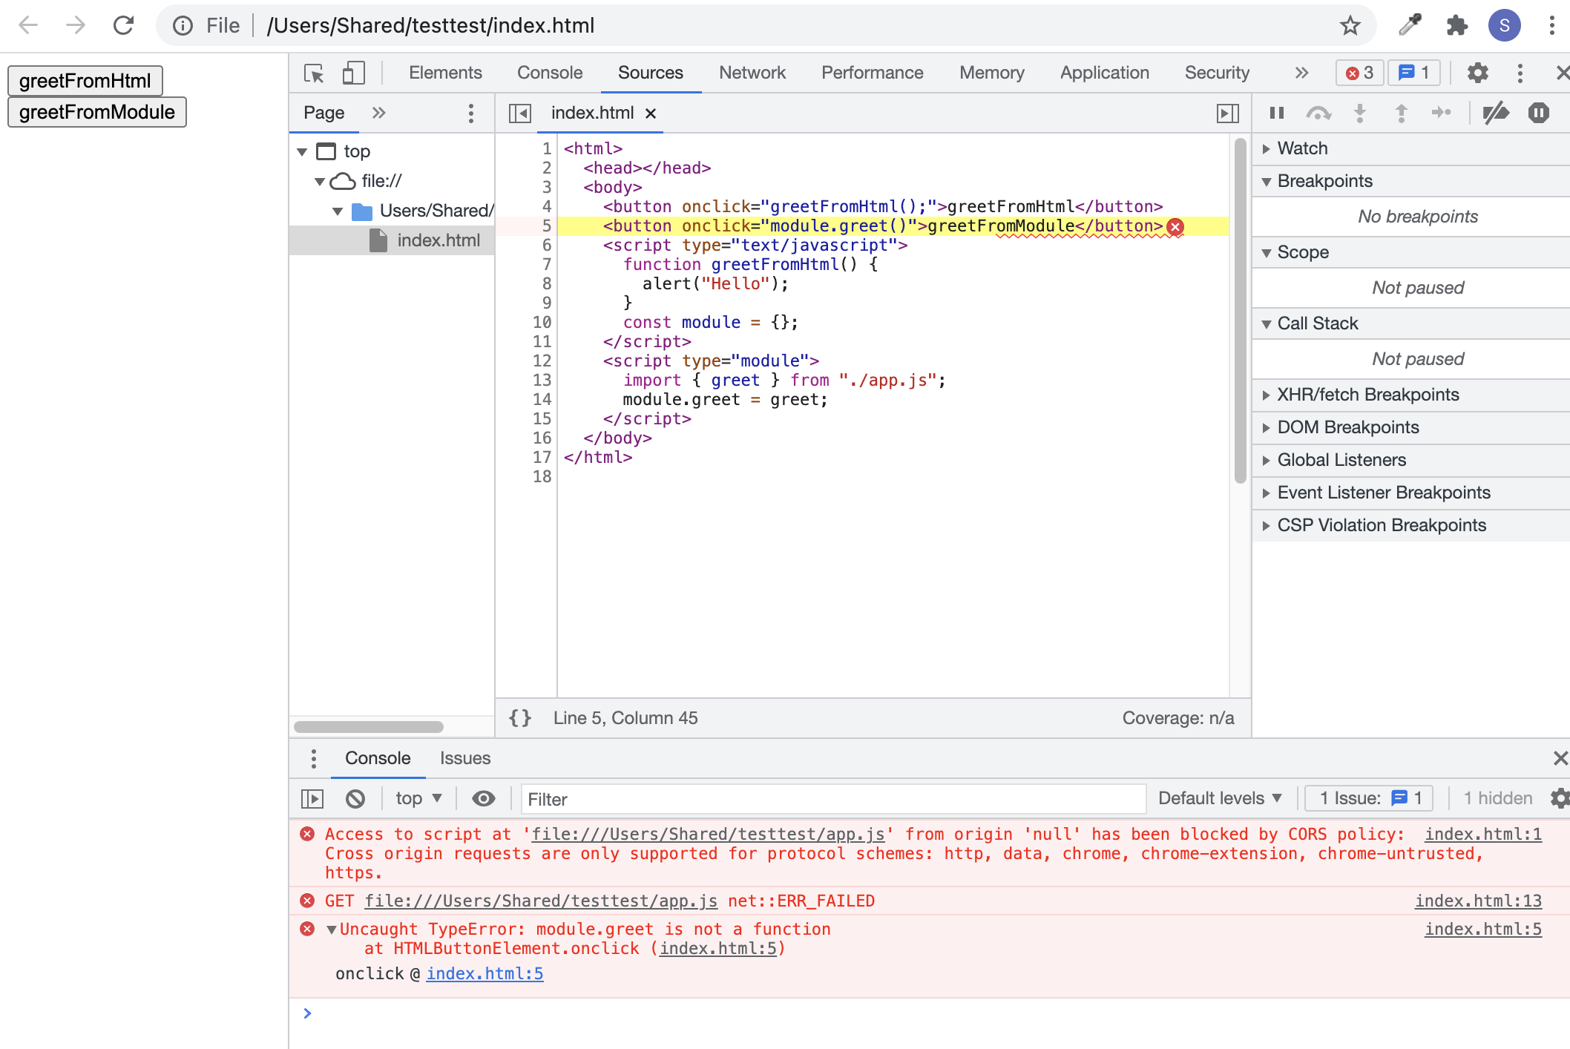
Task: Toggle pause on exceptions icon
Action: (1538, 113)
